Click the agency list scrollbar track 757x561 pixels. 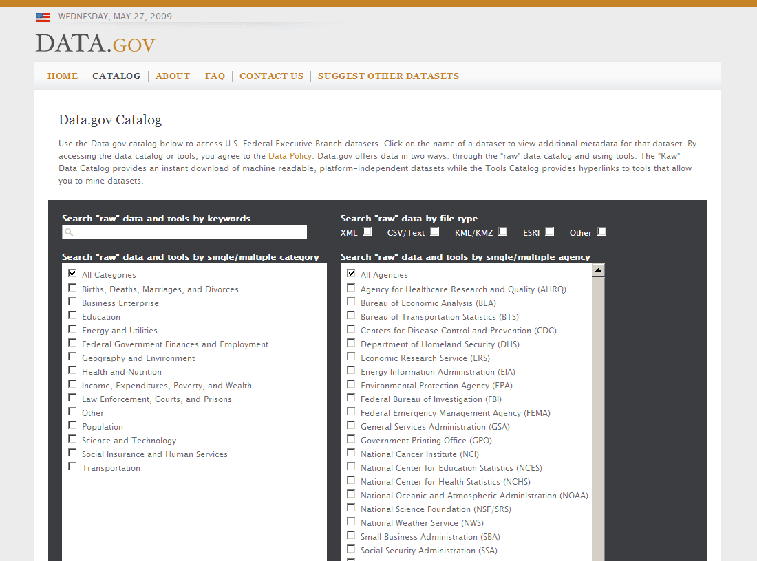click(598, 419)
